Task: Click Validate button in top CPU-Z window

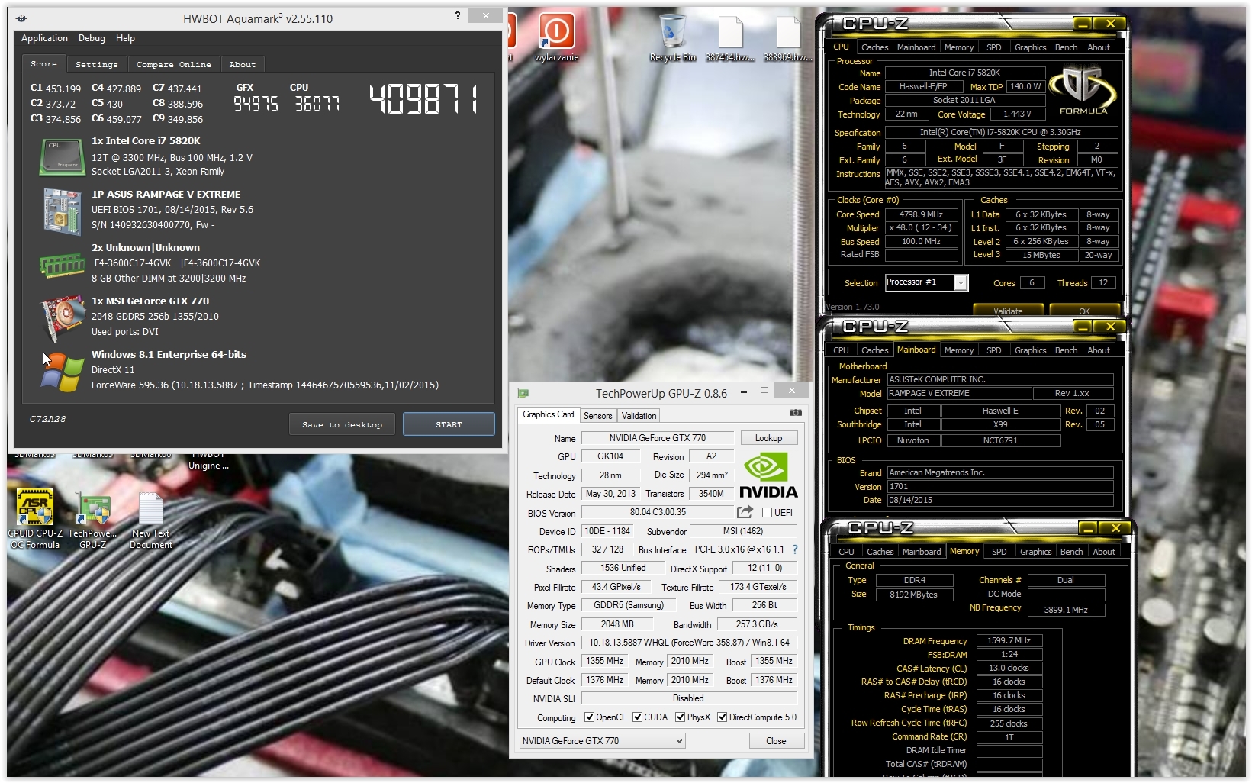Action: point(1008,311)
